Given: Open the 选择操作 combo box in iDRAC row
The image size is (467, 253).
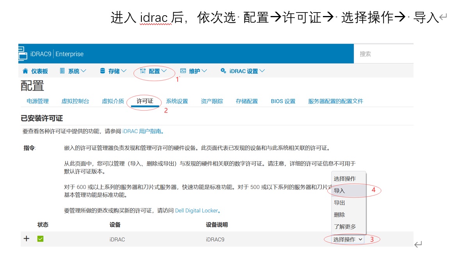Looking at the screenshot, I should pyautogui.click(x=348, y=239).
